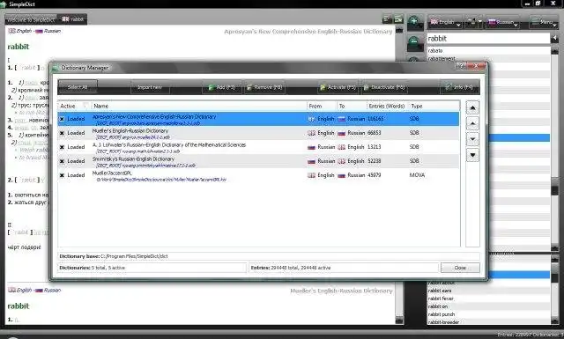Move dictionary up one position
This screenshot has height=339, width=564.
click(472, 123)
